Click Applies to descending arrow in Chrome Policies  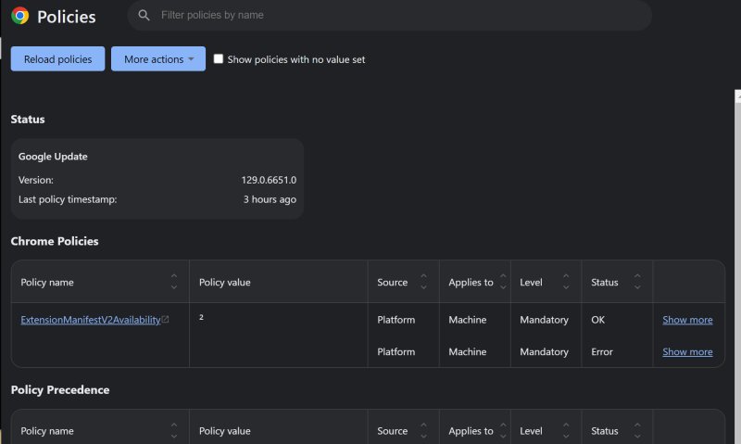[x=503, y=287]
